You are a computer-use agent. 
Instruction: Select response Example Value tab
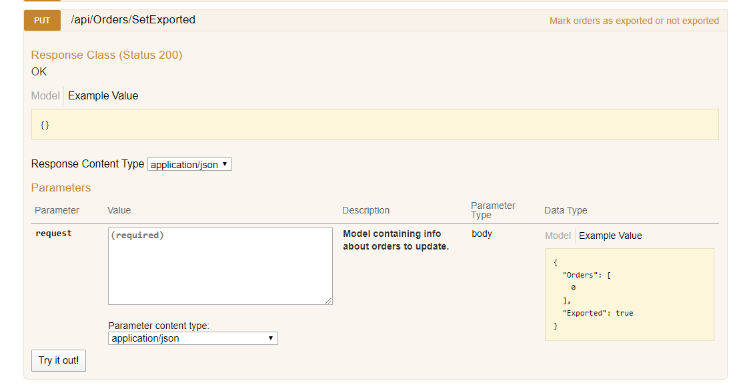coord(103,96)
